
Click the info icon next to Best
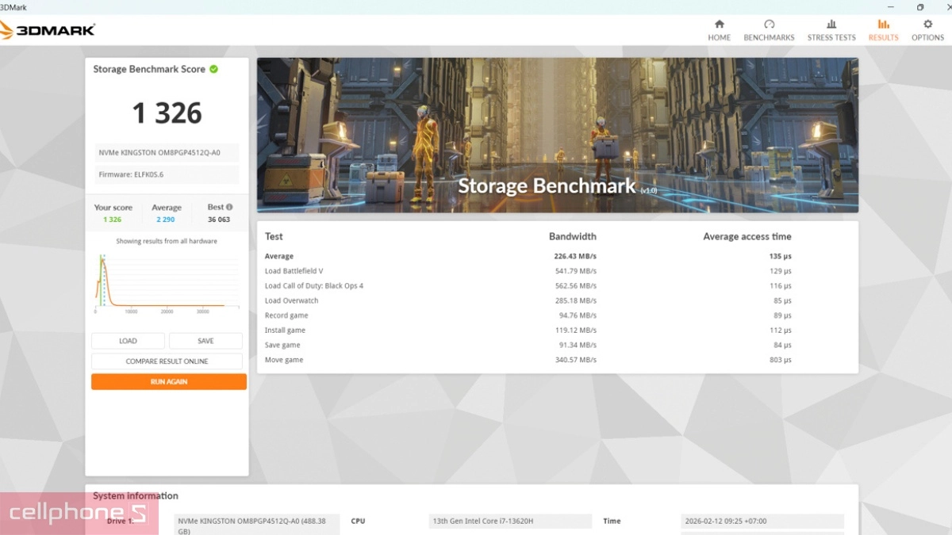[230, 207]
